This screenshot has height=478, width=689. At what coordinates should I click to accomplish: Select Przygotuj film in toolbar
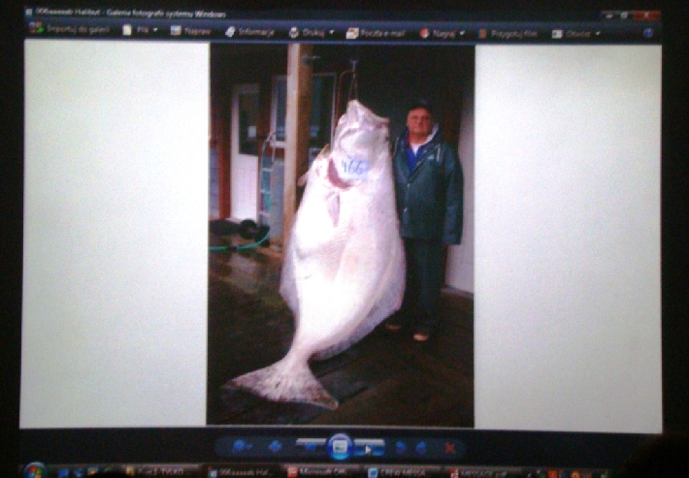pos(509,34)
